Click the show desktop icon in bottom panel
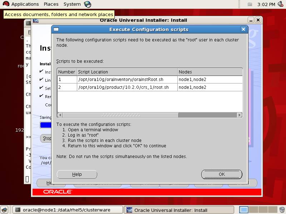Screen dimensions: 286x214 (5, 210)
